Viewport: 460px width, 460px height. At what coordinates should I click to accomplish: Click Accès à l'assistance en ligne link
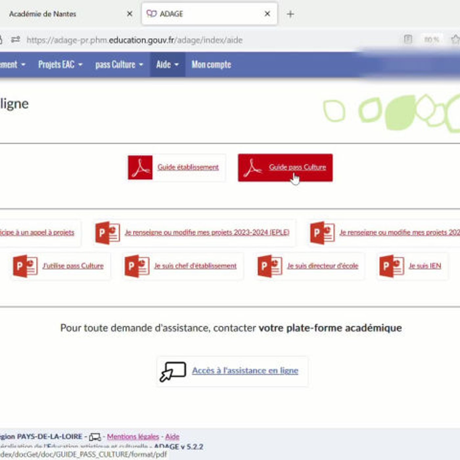pos(245,371)
